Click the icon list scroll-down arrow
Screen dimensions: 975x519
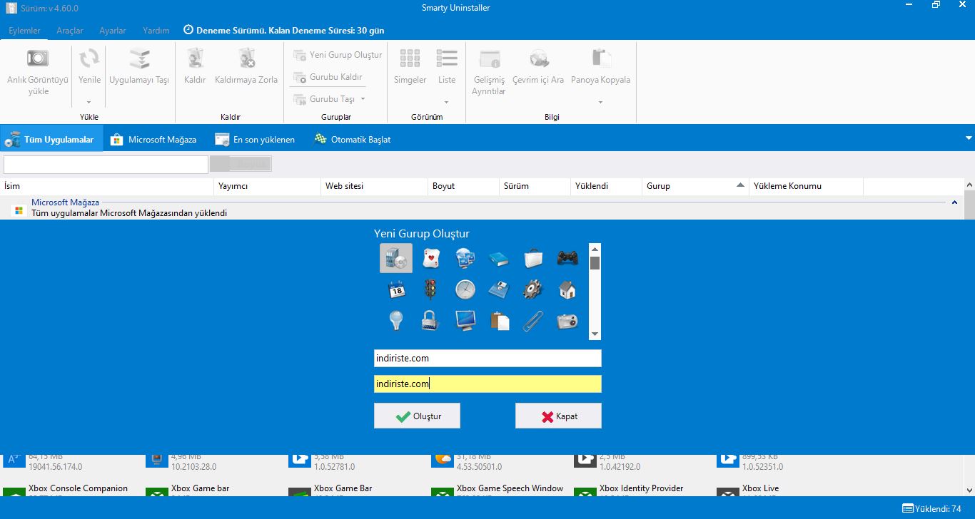pos(595,334)
